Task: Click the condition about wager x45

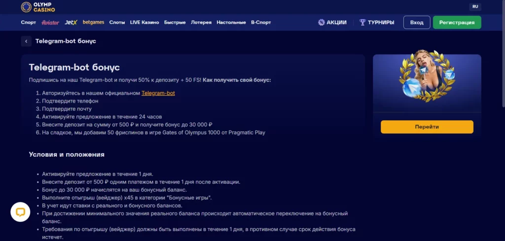Action: (x=127, y=198)
